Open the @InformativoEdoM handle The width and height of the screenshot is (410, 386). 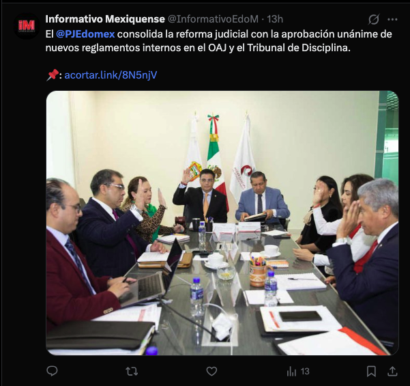click(213, 19)
